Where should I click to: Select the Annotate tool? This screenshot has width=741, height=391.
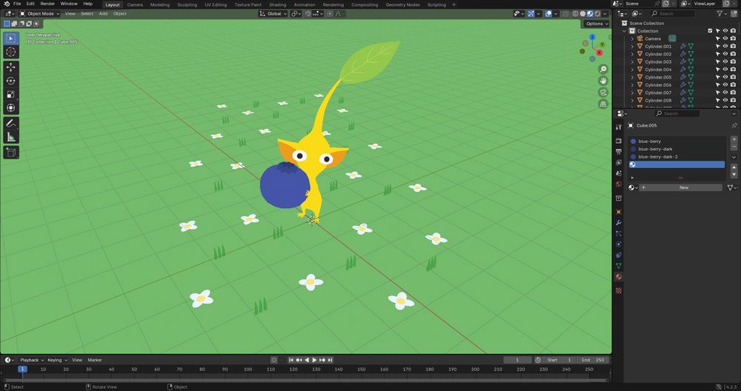coord(11,124)
